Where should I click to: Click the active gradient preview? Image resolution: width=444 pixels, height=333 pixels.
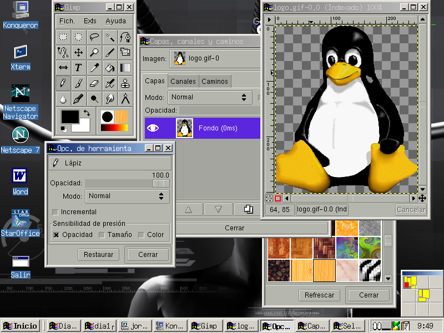click(115, 128)
